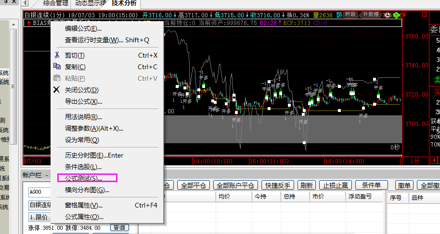Open 用法说明(R) menu entry
The image size is (440, 234).
coord(107,117)
